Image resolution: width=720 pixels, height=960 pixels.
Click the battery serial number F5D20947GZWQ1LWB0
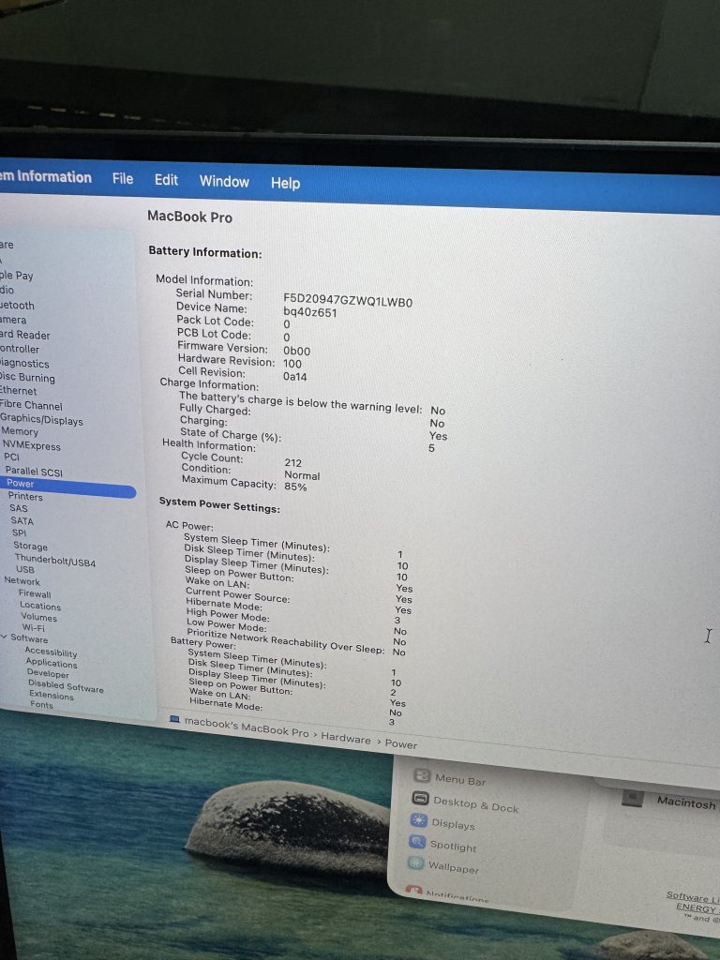click(x=348, y=302)
